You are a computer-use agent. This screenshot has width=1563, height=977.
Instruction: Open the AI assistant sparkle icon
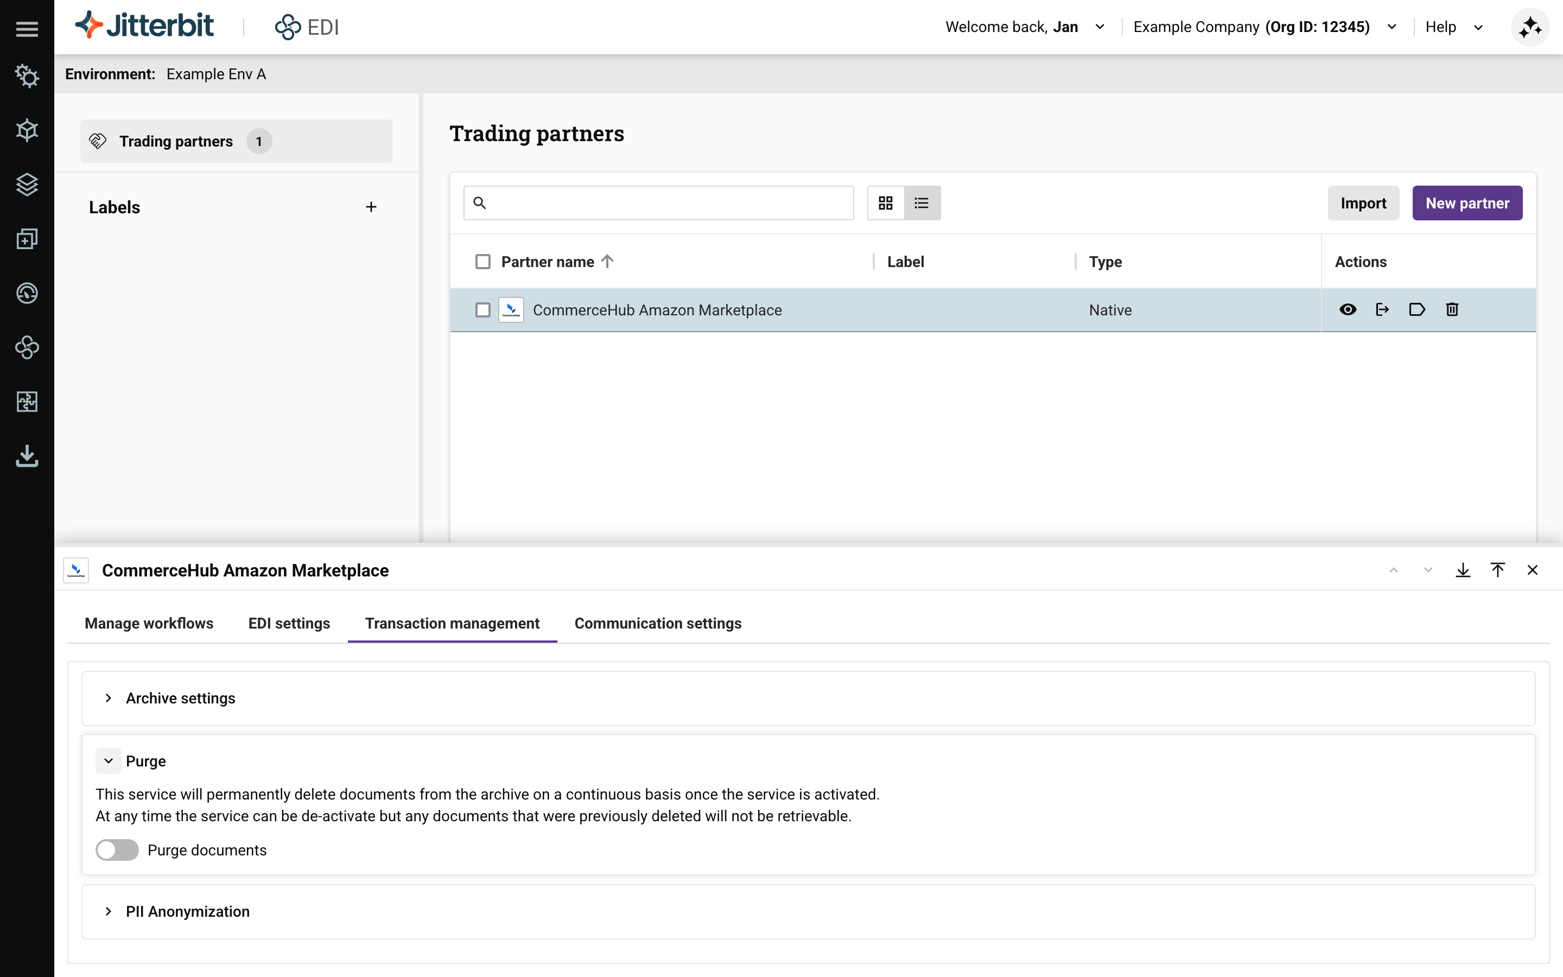click(x=1529, y=27)
